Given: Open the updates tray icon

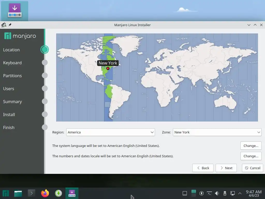Looking at the screenshot, I should pyautogui.click(x=201, y=193).
